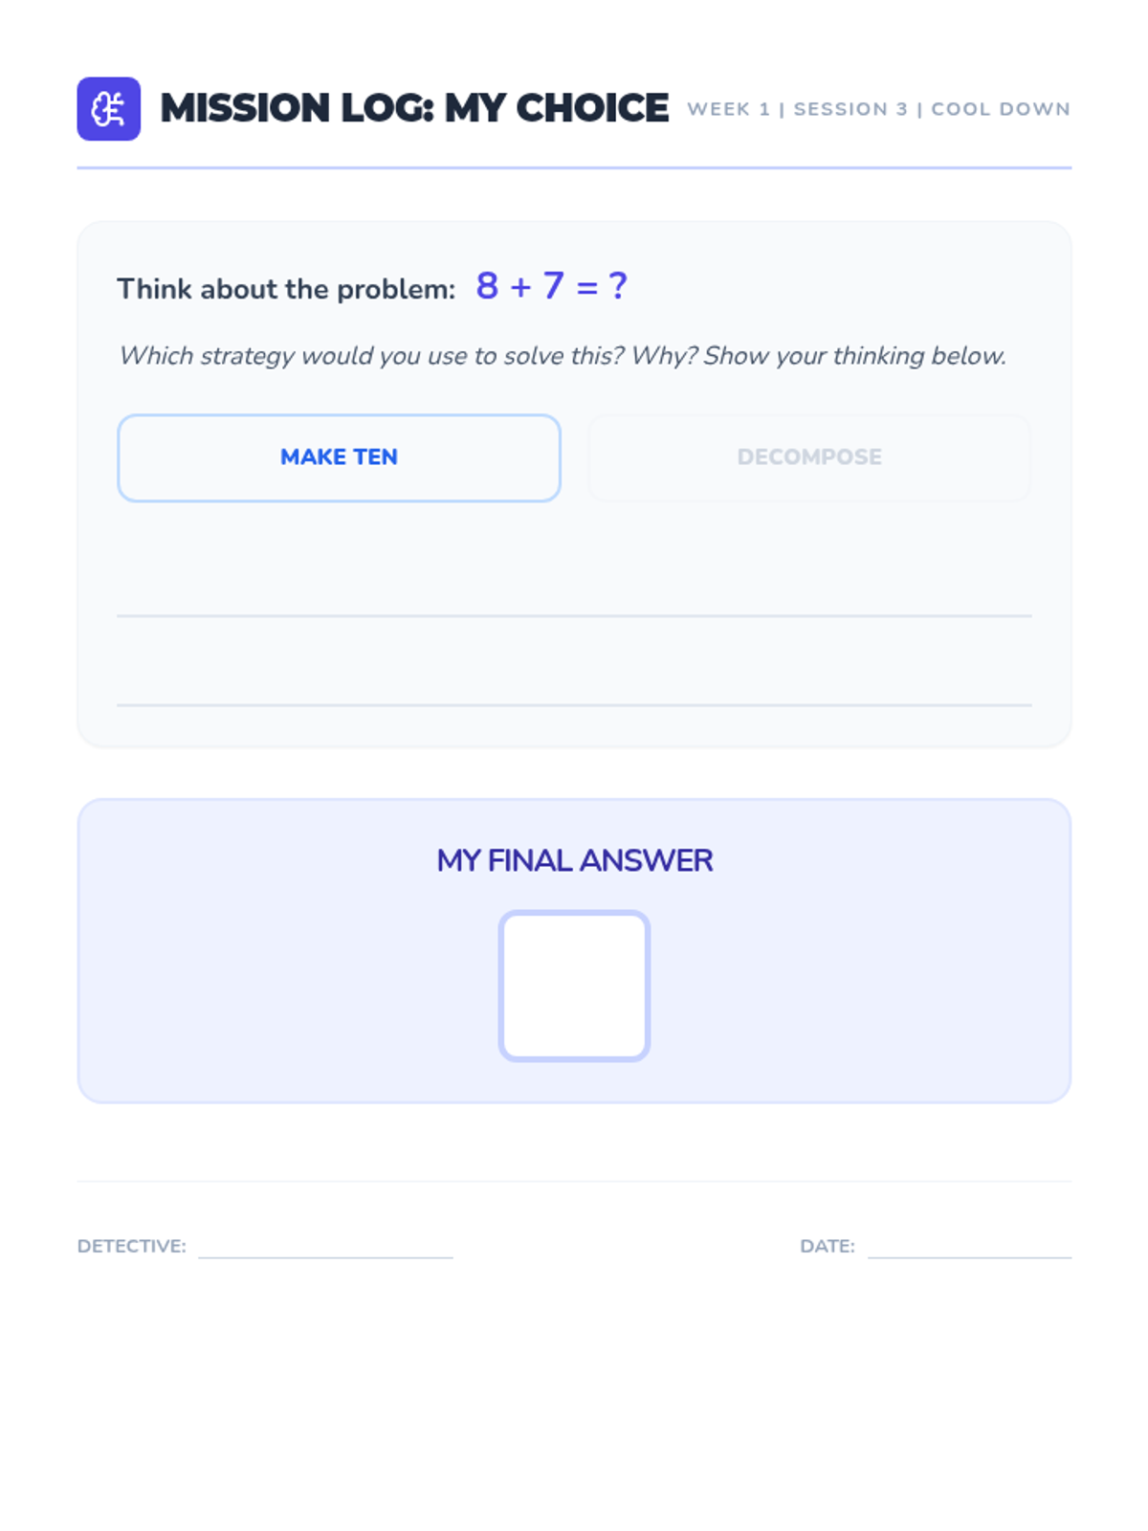Screen dimensions: 1148x1531
Task: Click the DATE label
Action: pyautogui.click(x=828, y=1246)
